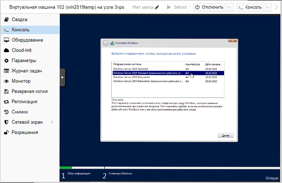Viewport: 282px width, 183px height.
Task: Edit tags with the pencil icon
Action: [x=157, y=7]
